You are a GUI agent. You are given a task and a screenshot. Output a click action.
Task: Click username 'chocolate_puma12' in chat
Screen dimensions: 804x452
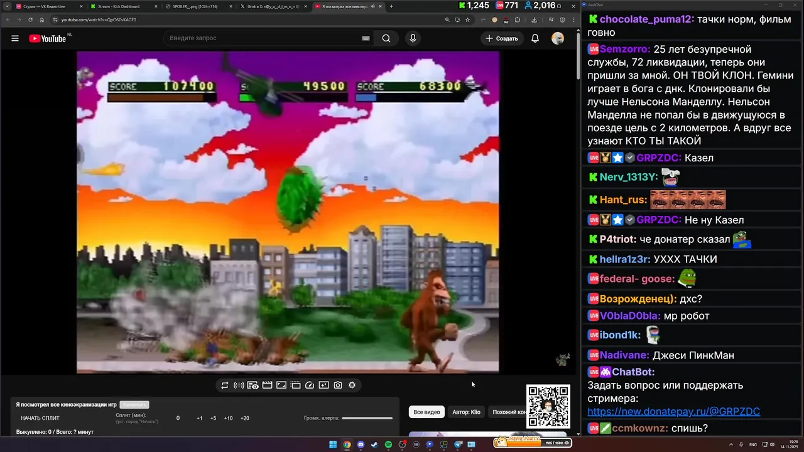tap(647, 19)
